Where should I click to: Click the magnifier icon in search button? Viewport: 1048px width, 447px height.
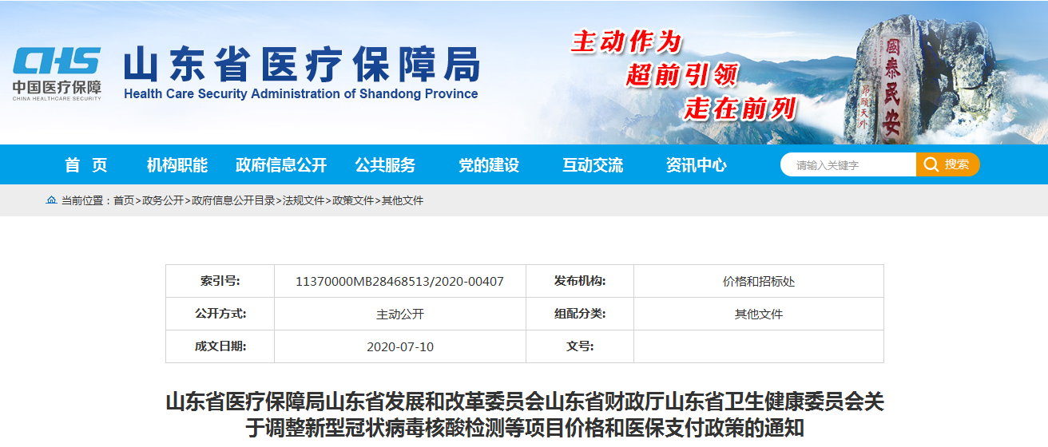931,164
